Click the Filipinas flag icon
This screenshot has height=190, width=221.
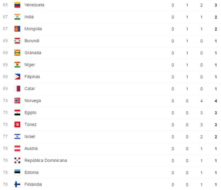click(x=17, y=77)
